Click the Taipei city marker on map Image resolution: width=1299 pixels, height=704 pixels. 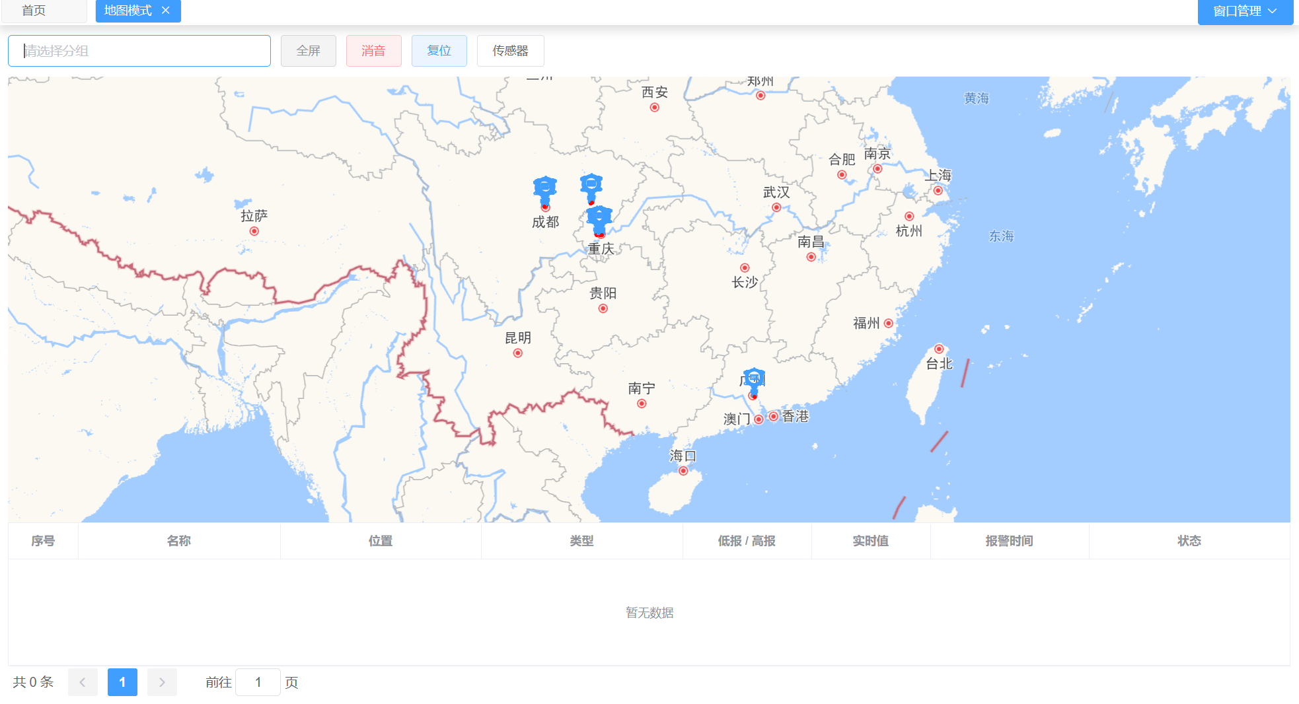coord(939,349)
